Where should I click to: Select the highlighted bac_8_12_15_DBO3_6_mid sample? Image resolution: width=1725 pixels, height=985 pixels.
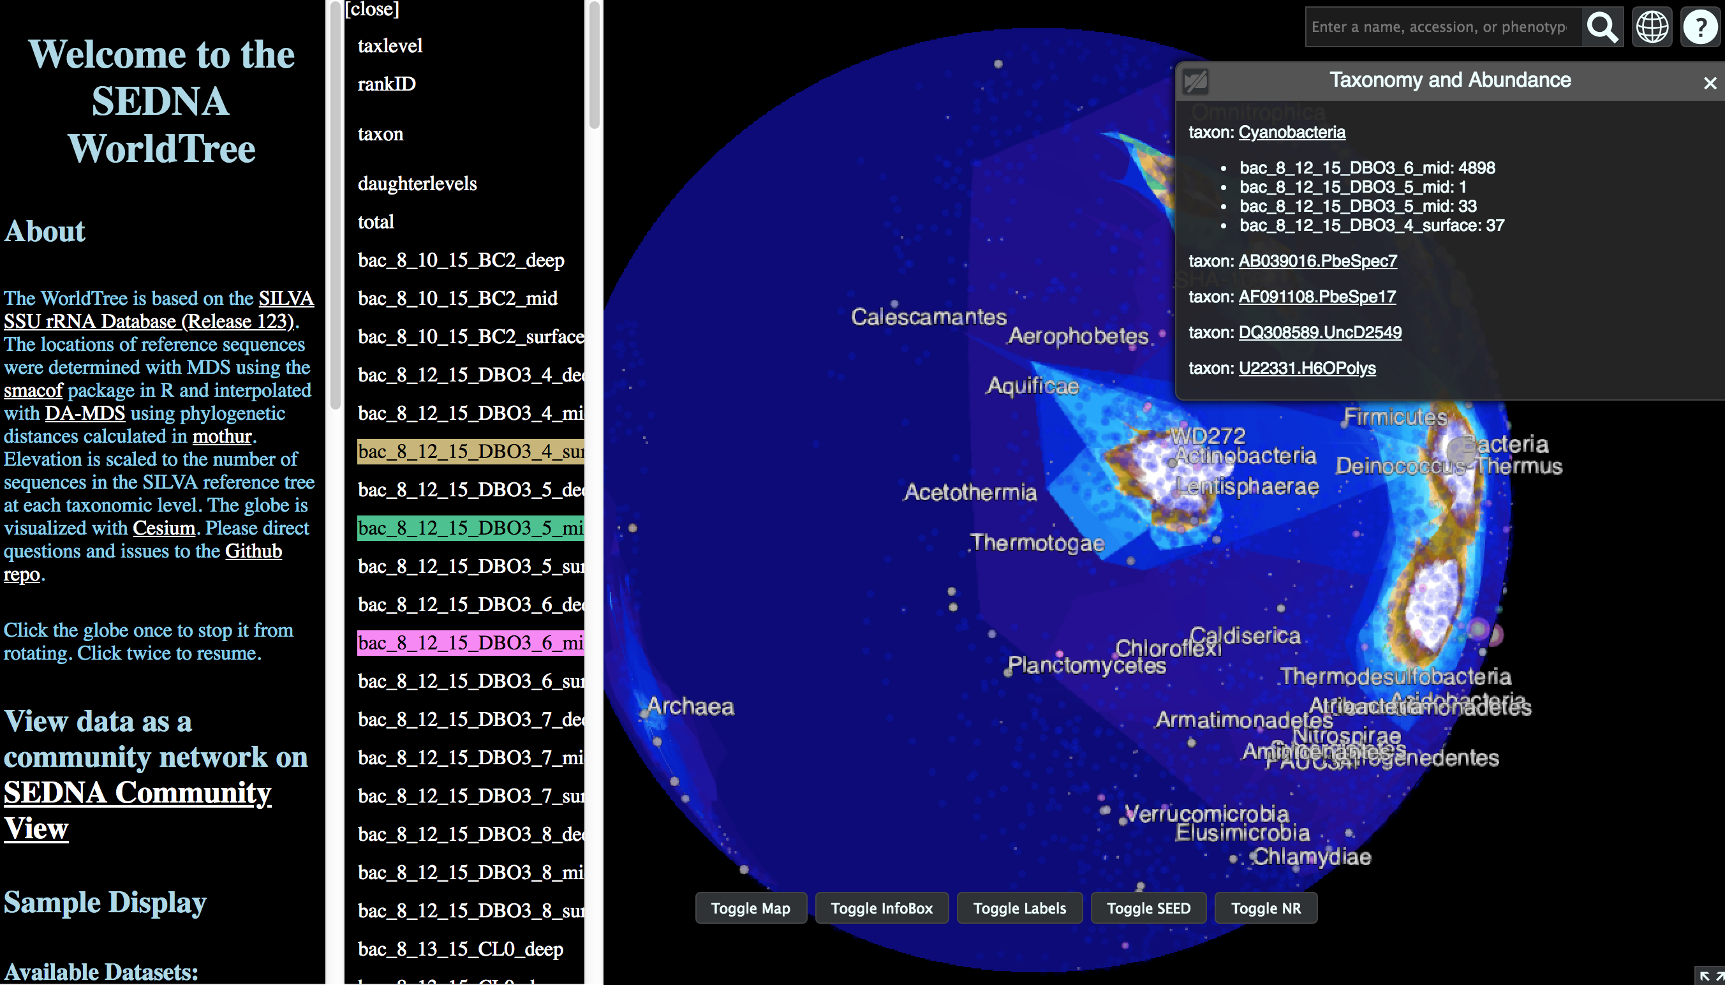point(470,642)
